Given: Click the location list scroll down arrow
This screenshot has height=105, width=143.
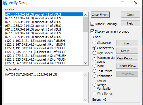Looking at the screenshot, I should point(85,63).
